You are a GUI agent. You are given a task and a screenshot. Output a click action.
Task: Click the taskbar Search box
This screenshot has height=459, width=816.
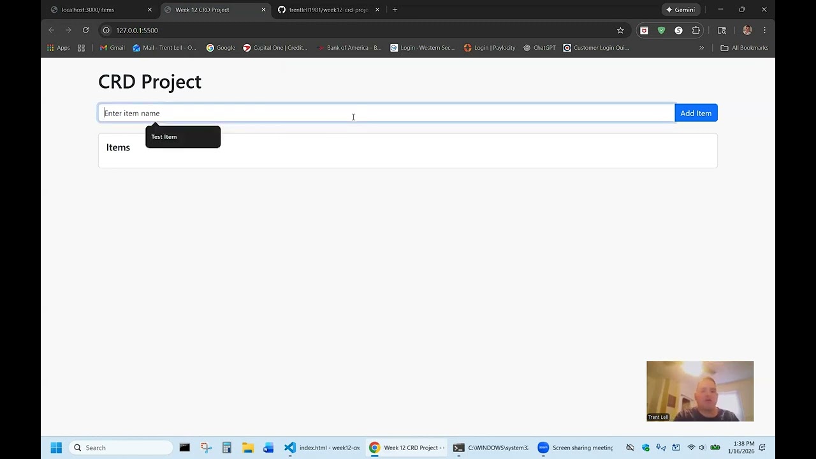(x=120, y=448)
